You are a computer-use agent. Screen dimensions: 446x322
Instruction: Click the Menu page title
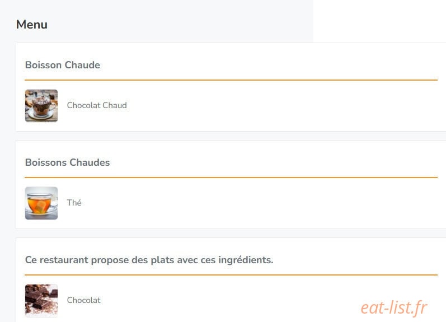coord(32,25)
